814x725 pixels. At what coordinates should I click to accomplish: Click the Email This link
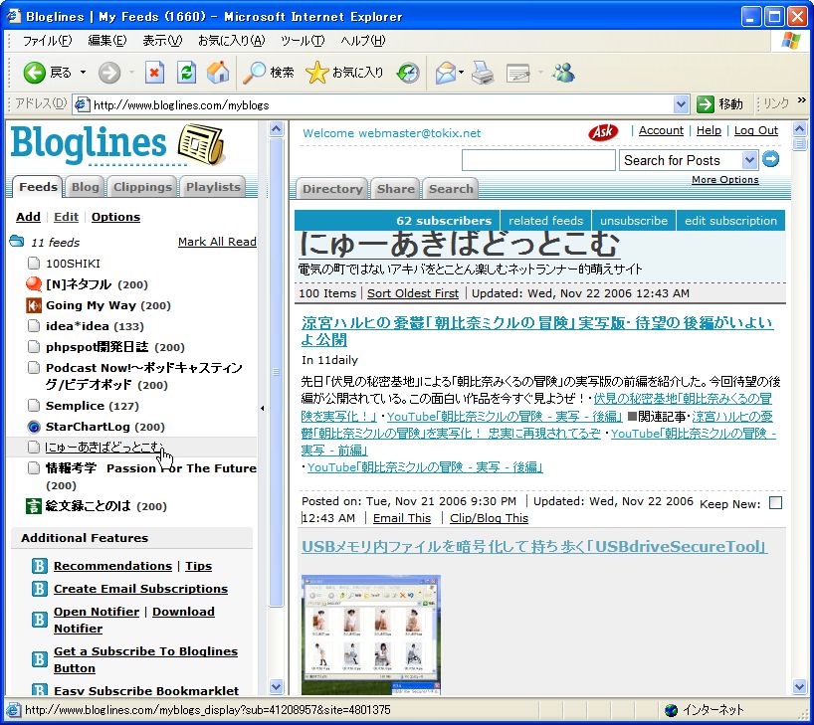click(402, 518)
